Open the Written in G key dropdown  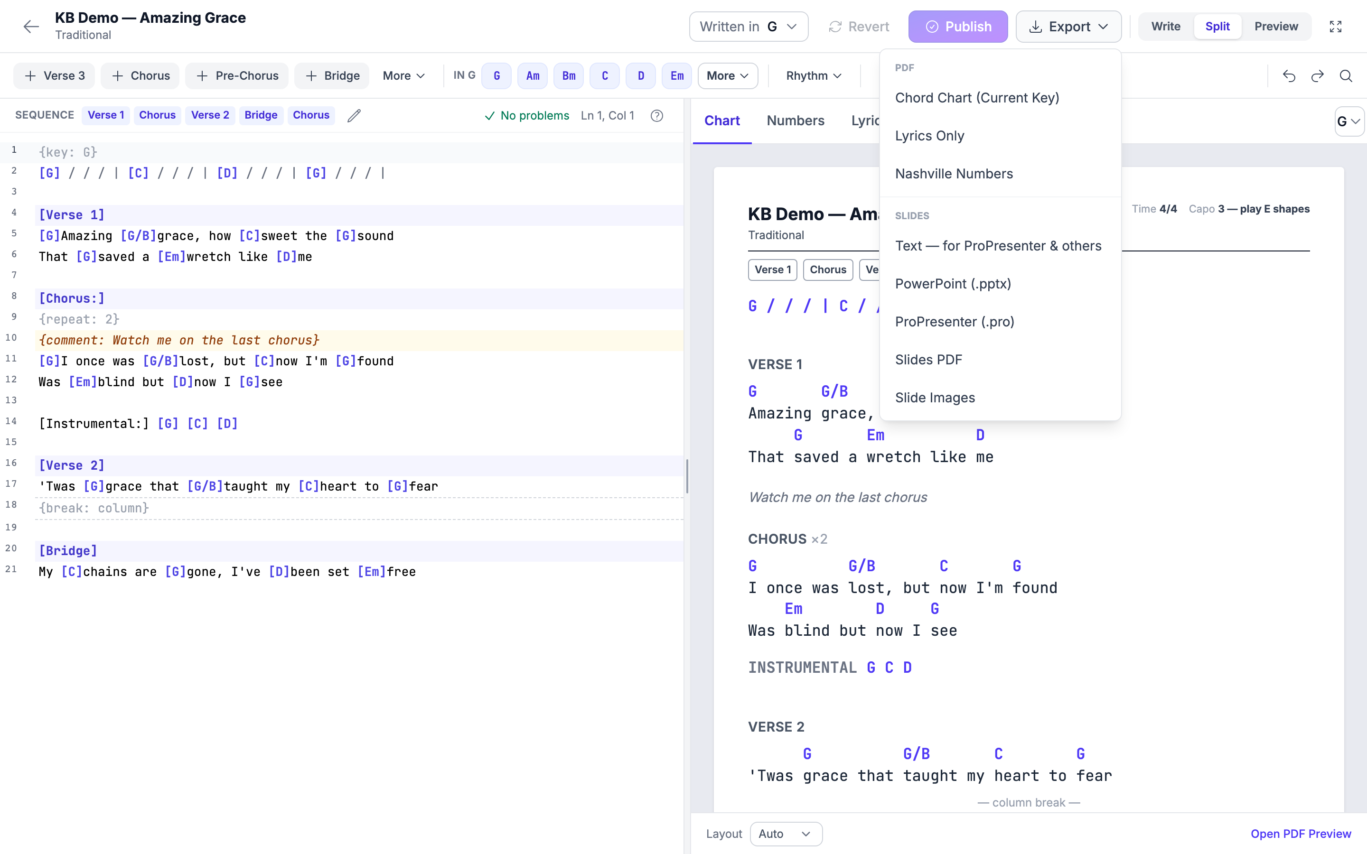749,27
